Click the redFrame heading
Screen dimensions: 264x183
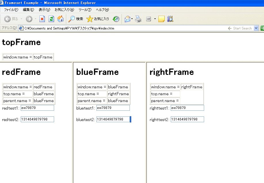[x=21, y=72]
